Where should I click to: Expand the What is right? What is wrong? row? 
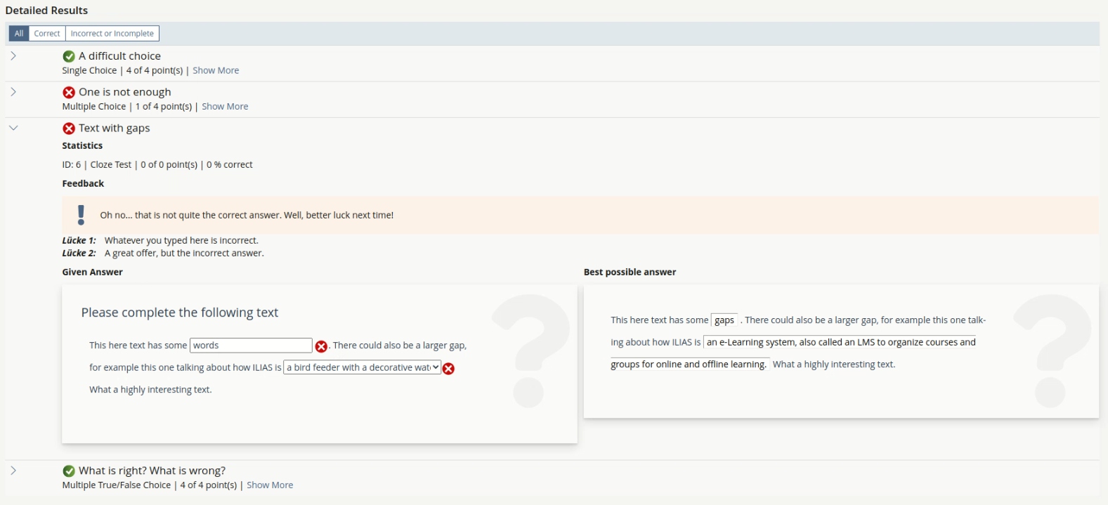[x=13, y=471]
